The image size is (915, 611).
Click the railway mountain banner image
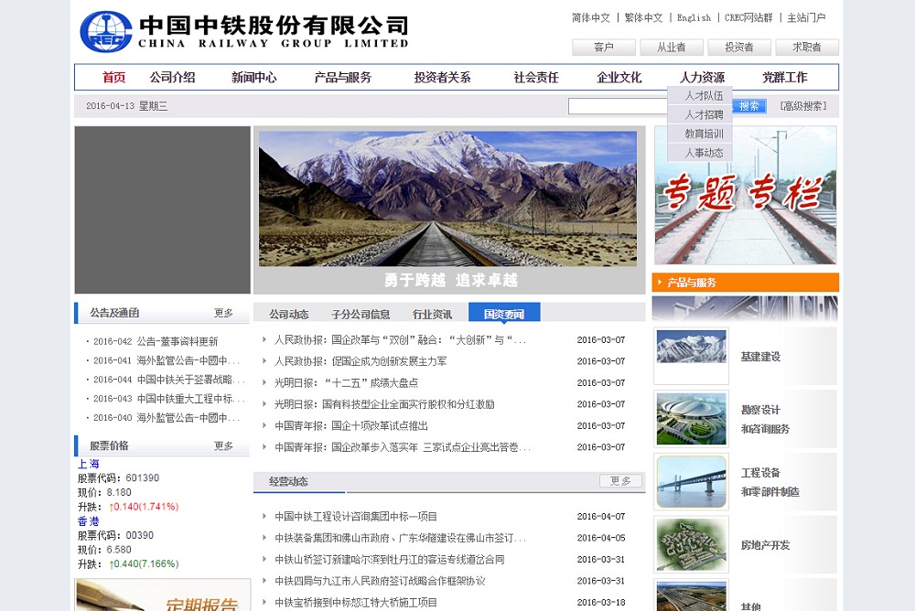click(x=447, y=198)
